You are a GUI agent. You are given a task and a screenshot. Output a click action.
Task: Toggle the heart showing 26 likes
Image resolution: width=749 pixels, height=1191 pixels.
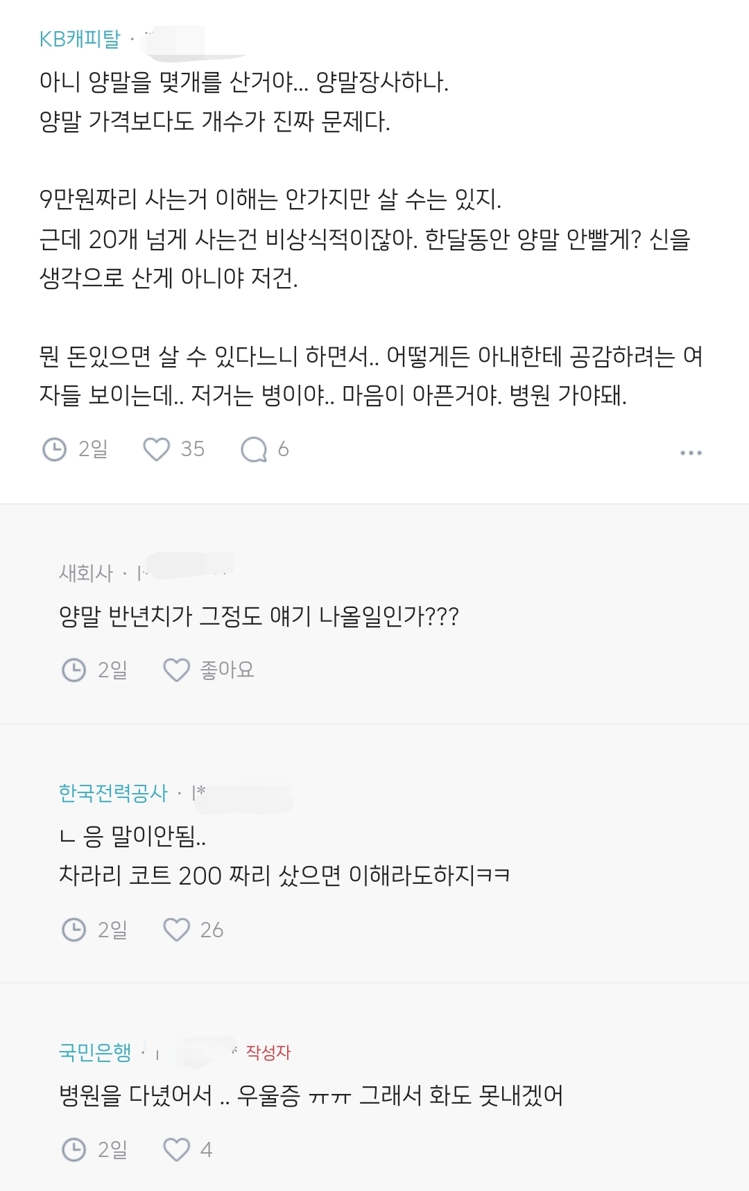coord(176,930)
